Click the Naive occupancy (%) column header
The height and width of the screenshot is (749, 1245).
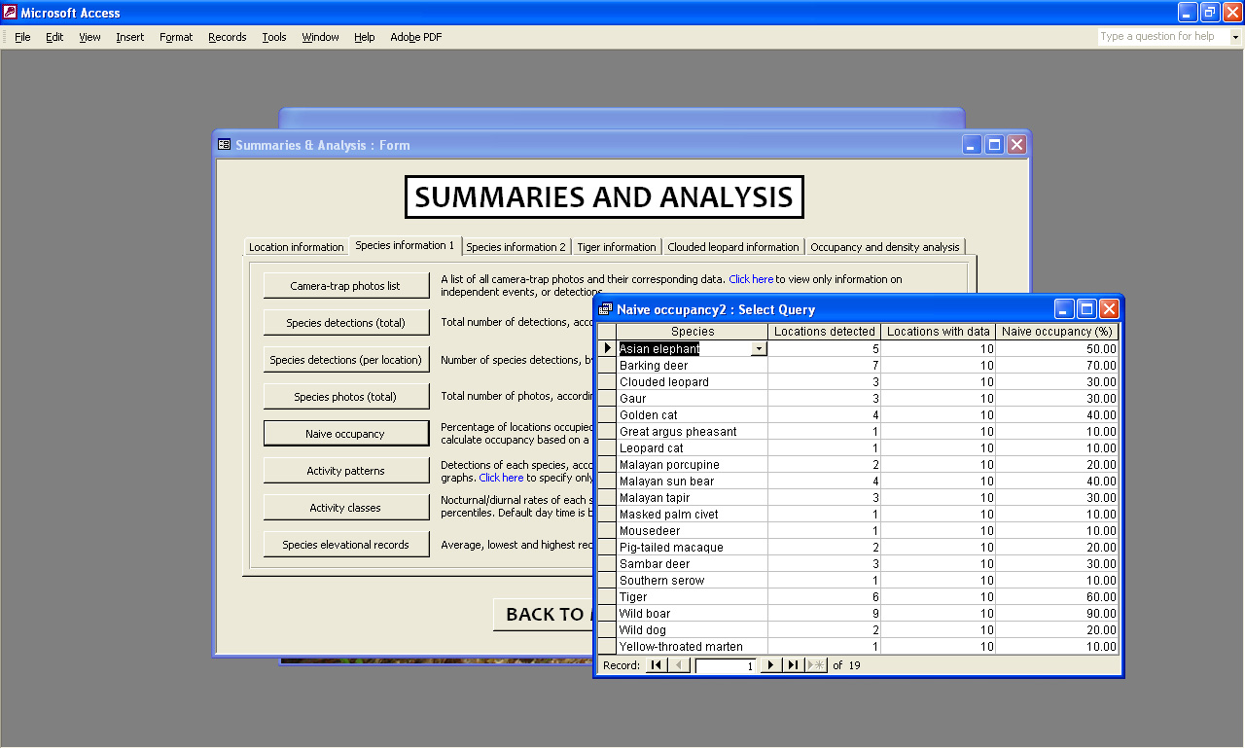1056,332
